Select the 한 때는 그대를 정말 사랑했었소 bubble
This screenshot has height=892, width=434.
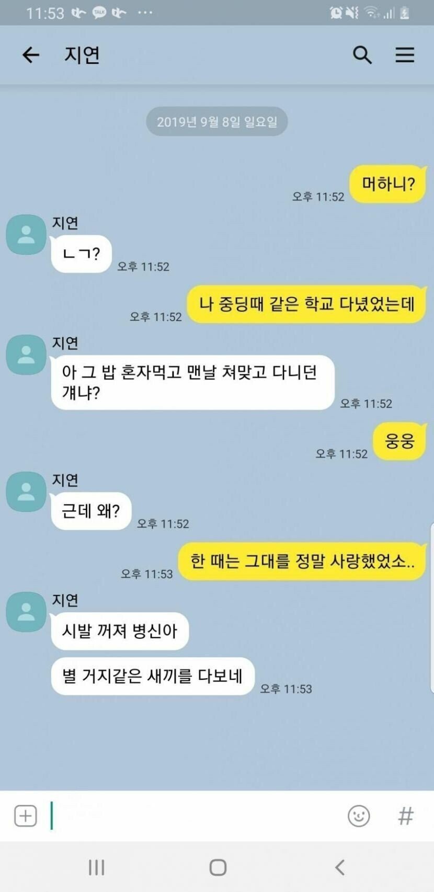(x=302, y=562)
